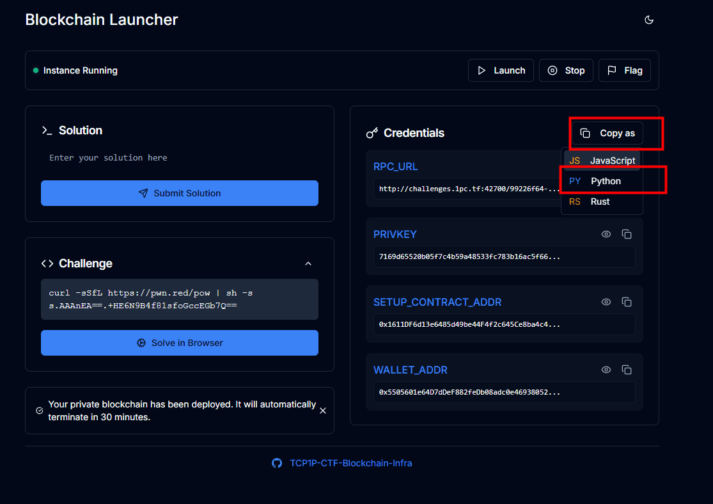
Task: Choose Python from the Copy as menu
Action: tap(602, 181)
